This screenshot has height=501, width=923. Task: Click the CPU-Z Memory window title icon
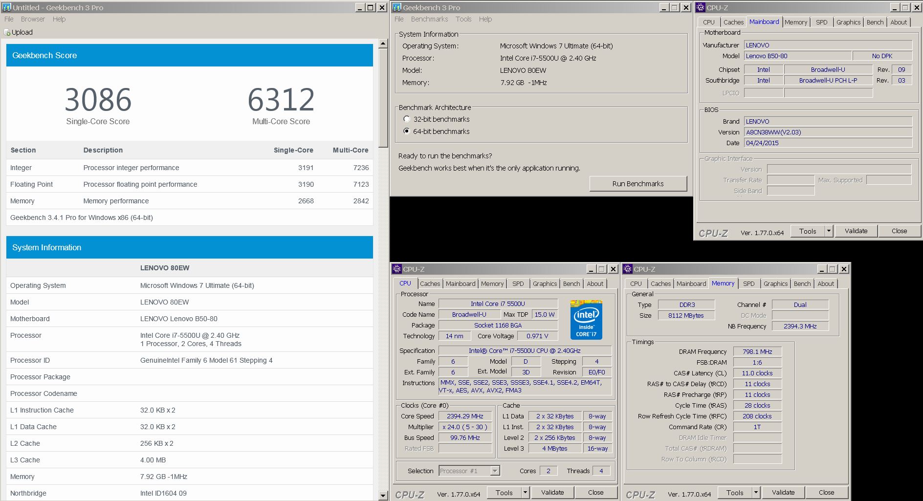pos(628,269)
